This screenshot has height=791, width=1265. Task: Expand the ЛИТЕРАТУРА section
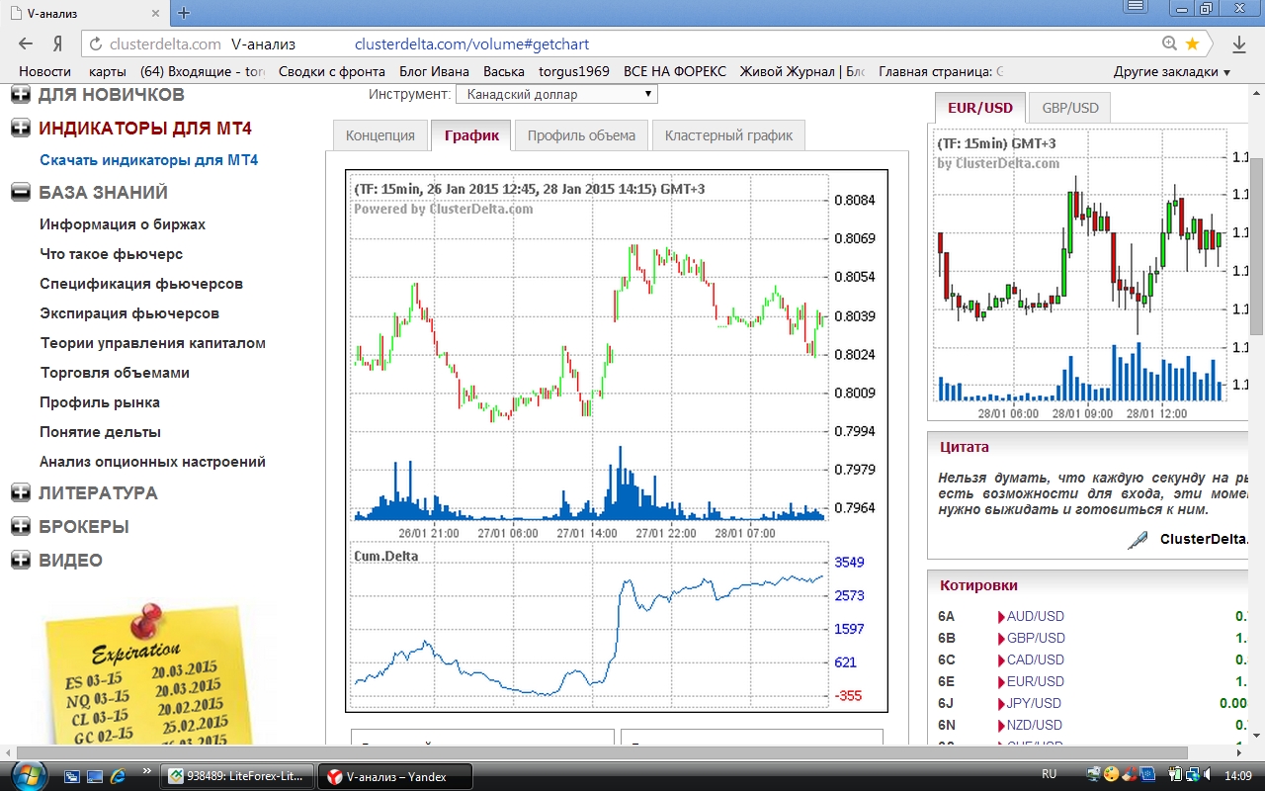21,492
